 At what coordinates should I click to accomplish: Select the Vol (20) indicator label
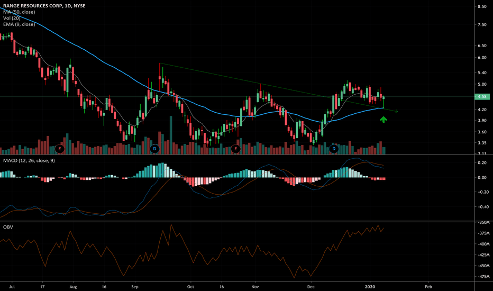(12, 18)
